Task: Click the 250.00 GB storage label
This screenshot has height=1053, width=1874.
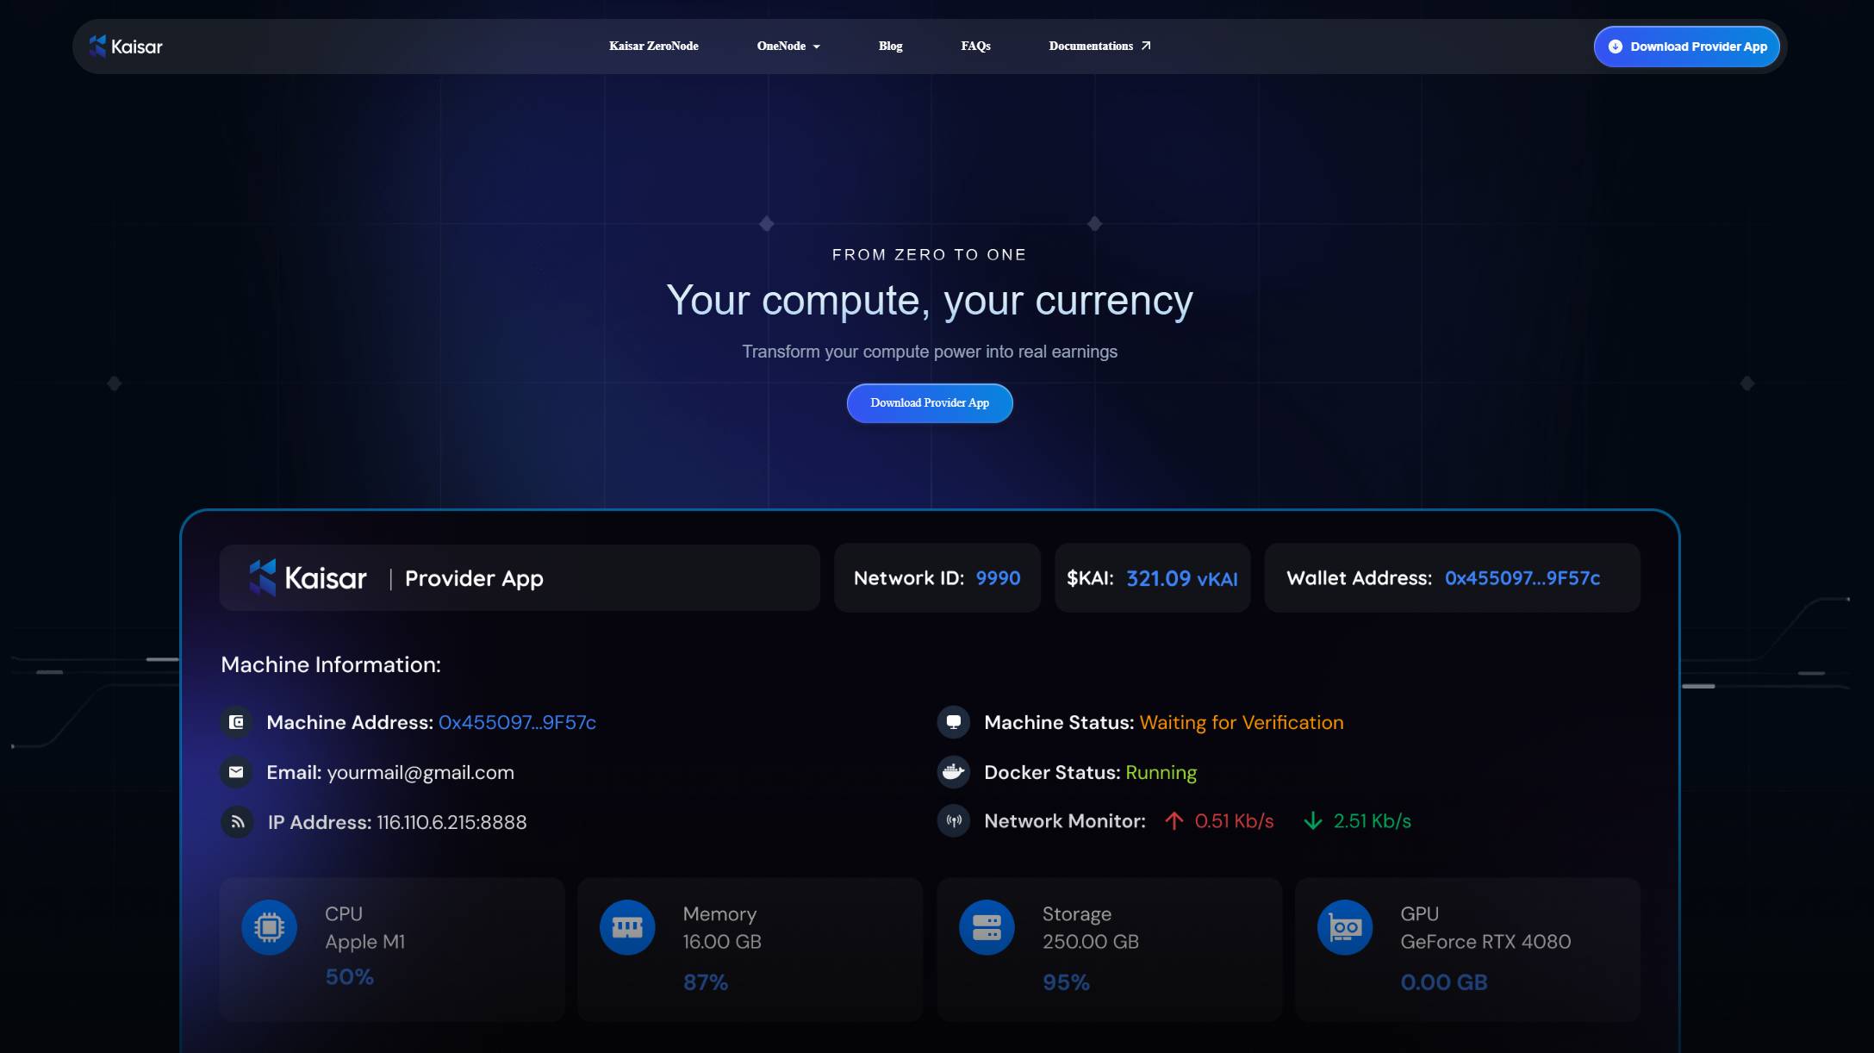Action: (1091, 942)
